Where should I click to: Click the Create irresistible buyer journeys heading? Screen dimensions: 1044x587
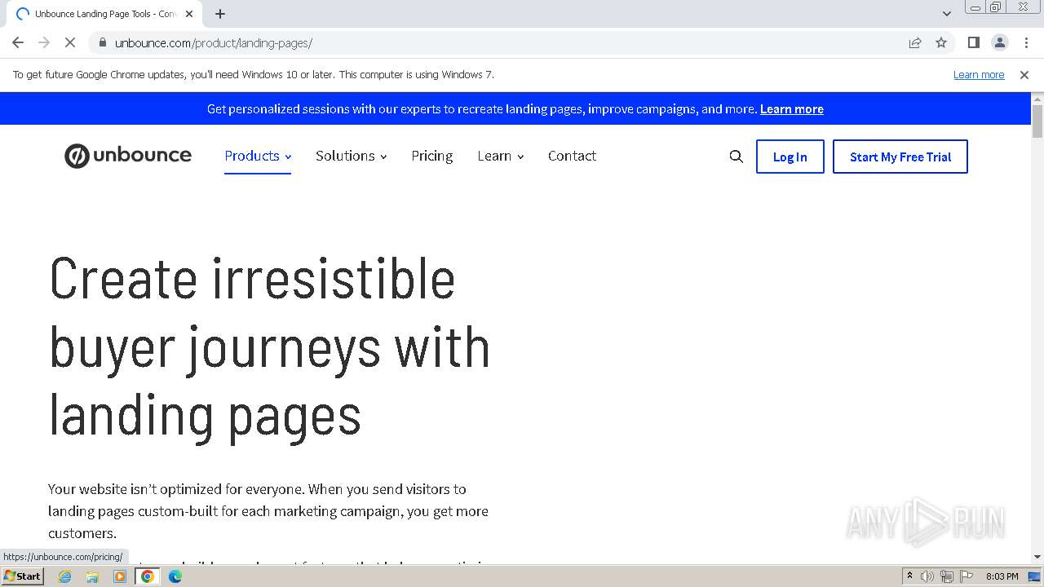(270, 346)
